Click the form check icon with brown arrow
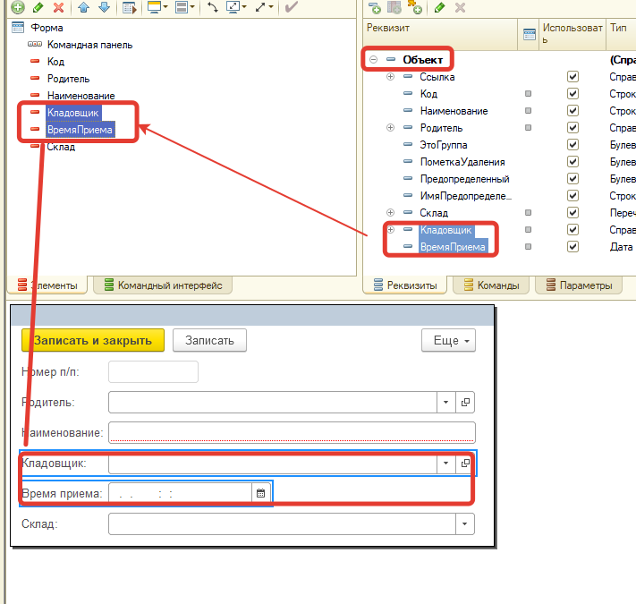636x604 pixels. 129,7
